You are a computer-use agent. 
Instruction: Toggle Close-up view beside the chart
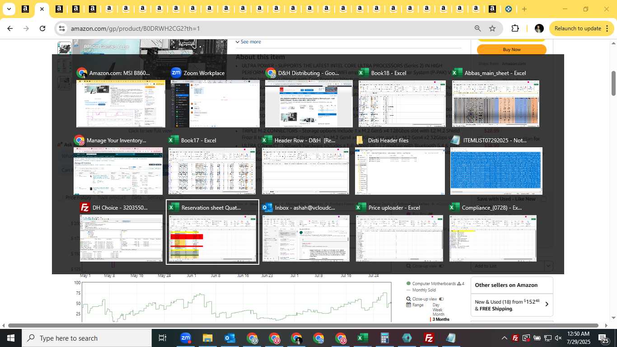click(441, 299)
